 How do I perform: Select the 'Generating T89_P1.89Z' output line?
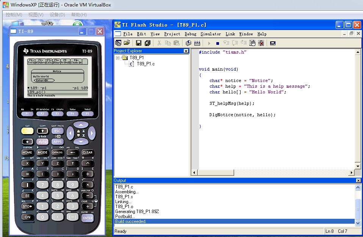click(x=137, y=212)
